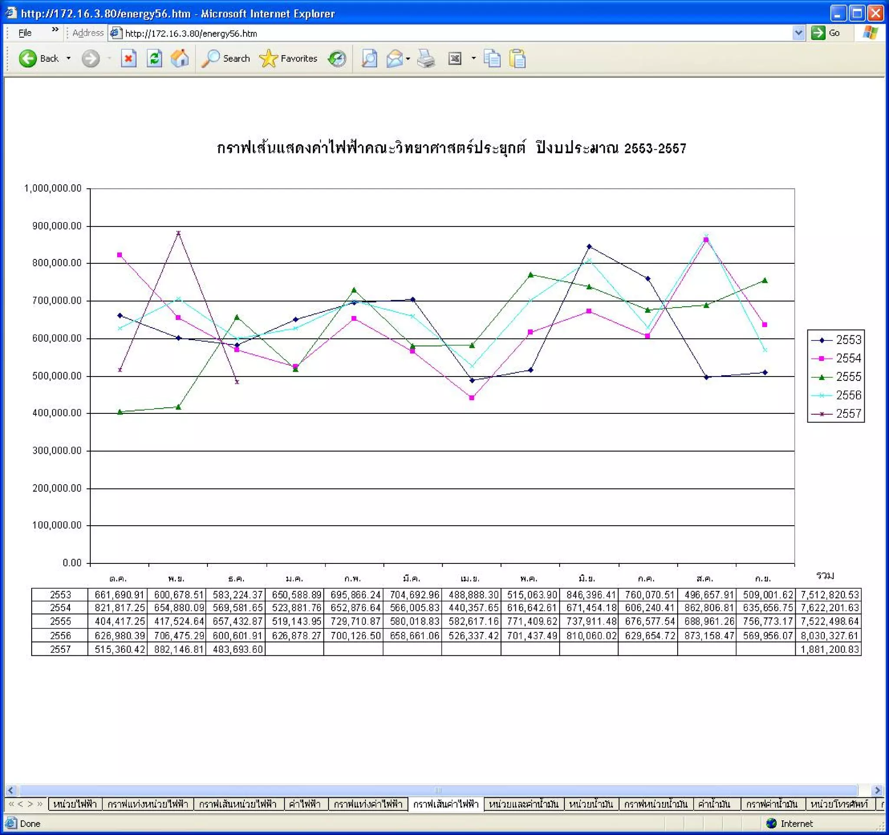Click the Favorites button
The height and width of the screenshot is (835, 889).
click(288, 59)
